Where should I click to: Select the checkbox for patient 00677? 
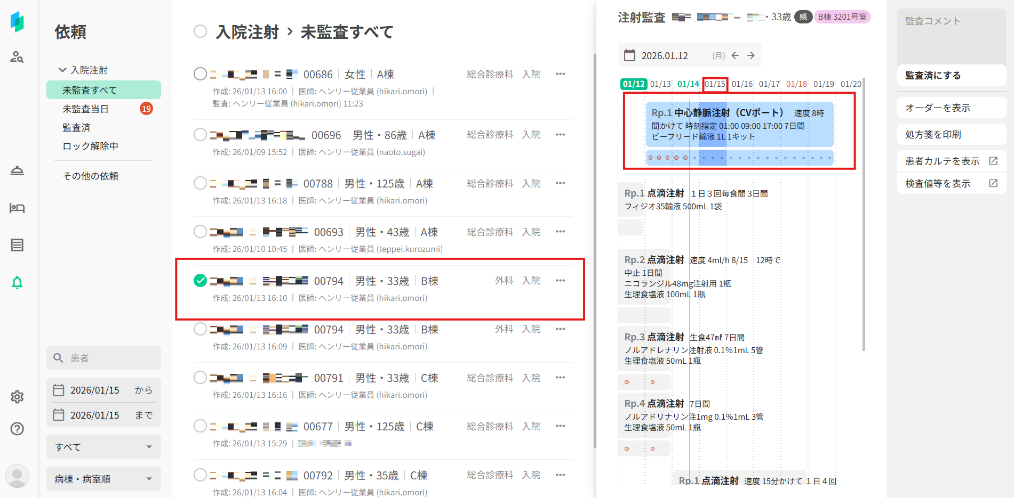coord(200,426)
